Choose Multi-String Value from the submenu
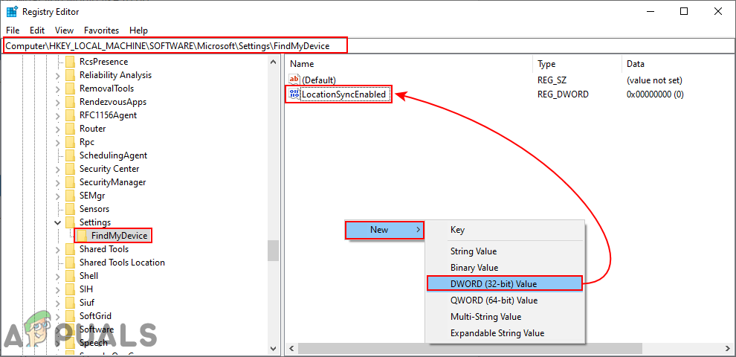 pyautogui.click(x=505, y=317)
